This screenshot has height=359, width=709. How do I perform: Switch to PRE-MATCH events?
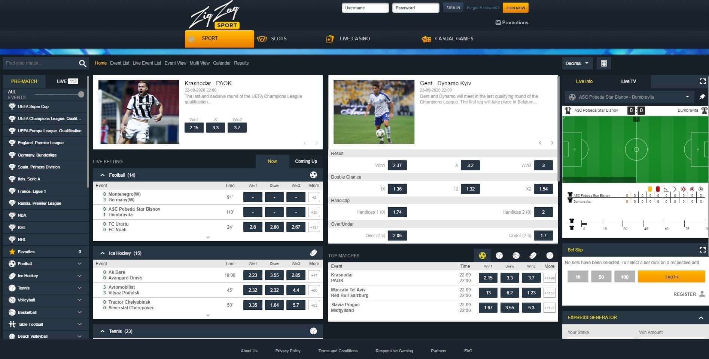(x=24, y=81)
